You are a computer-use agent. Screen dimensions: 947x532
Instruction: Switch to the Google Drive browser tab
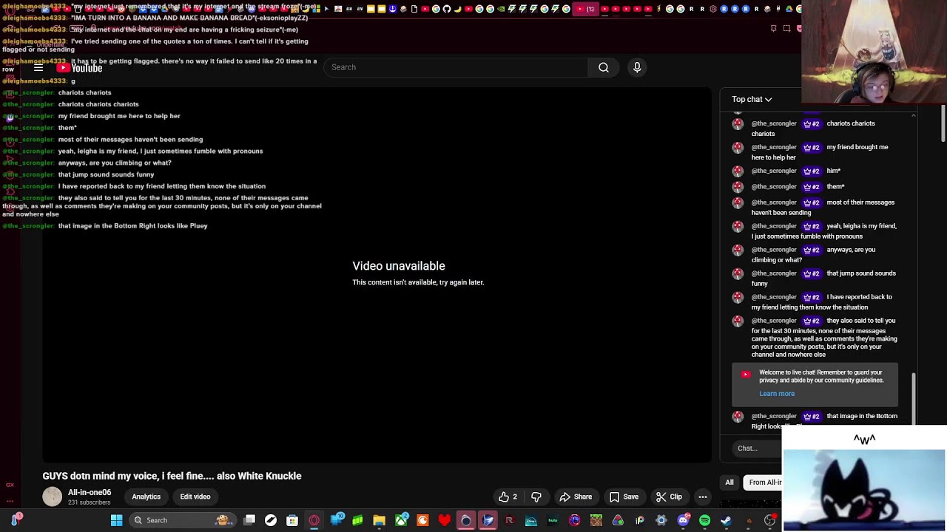[x=789, y=9]
